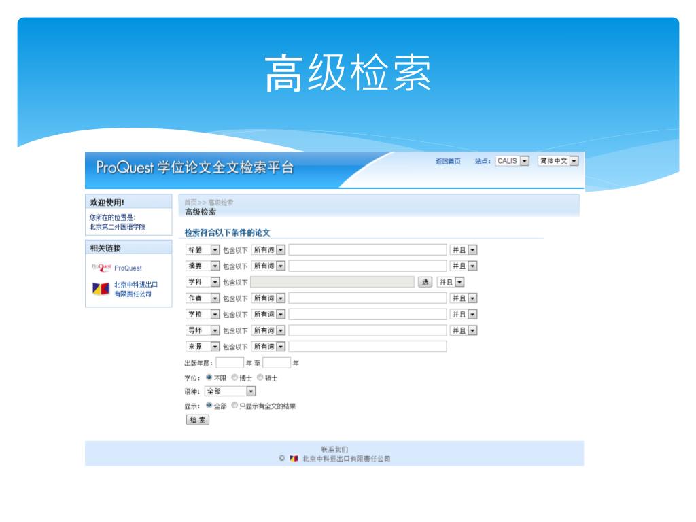Click the 来源 keyword input field
Viewport: 696px width, 522px height.
pos(368,346)
